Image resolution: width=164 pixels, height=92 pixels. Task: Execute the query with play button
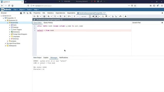click(96, 16)
